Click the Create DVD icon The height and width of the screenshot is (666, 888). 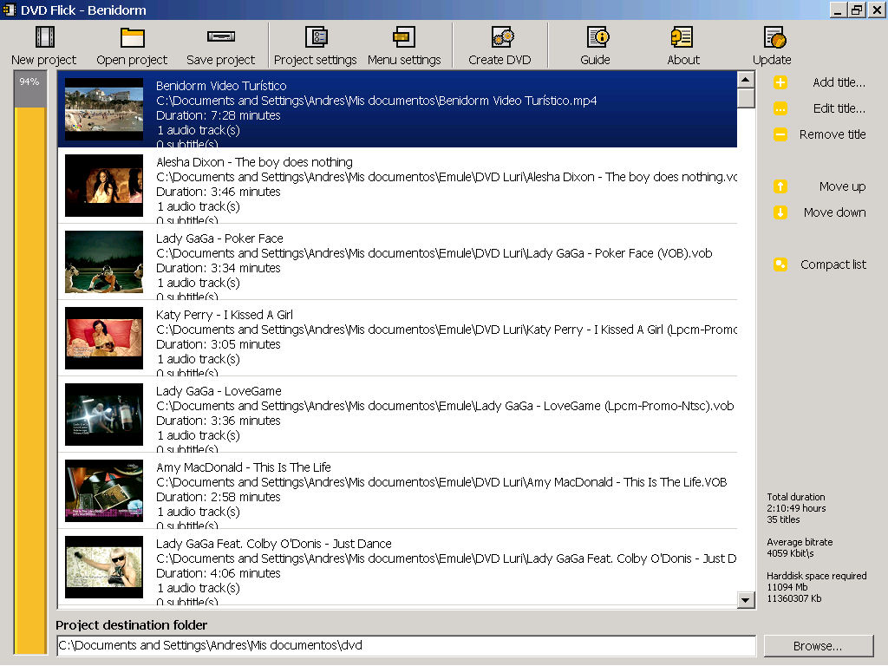500,38
